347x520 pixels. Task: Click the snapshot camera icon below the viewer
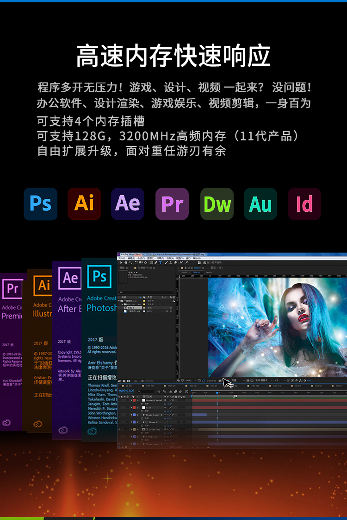[220, 380]
